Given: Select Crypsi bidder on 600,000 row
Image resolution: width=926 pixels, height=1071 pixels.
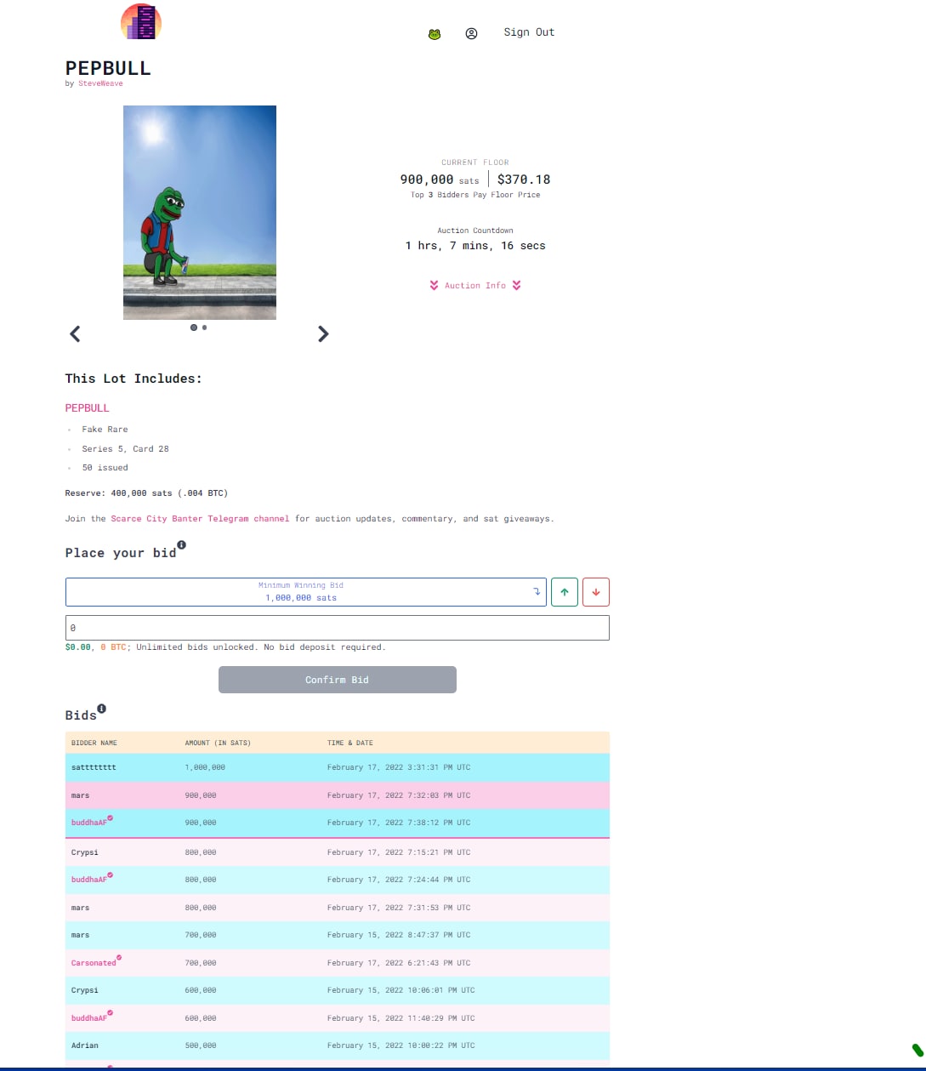Looking at the screenshot, I should pos(85,991).
